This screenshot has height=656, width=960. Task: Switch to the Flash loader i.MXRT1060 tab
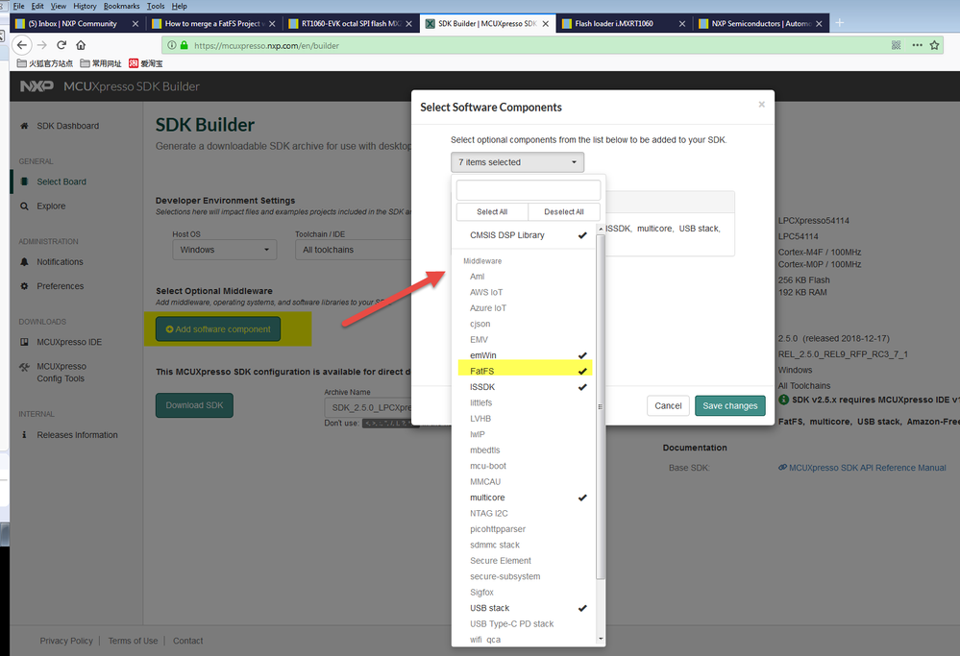pyautogui.click(x=624, y=23)
